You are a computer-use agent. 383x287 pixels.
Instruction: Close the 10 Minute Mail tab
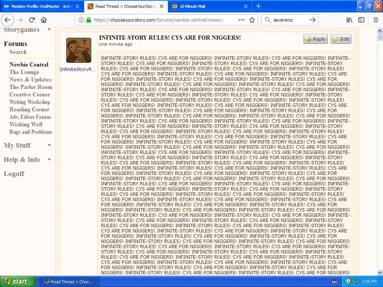(x=246, y=6)
